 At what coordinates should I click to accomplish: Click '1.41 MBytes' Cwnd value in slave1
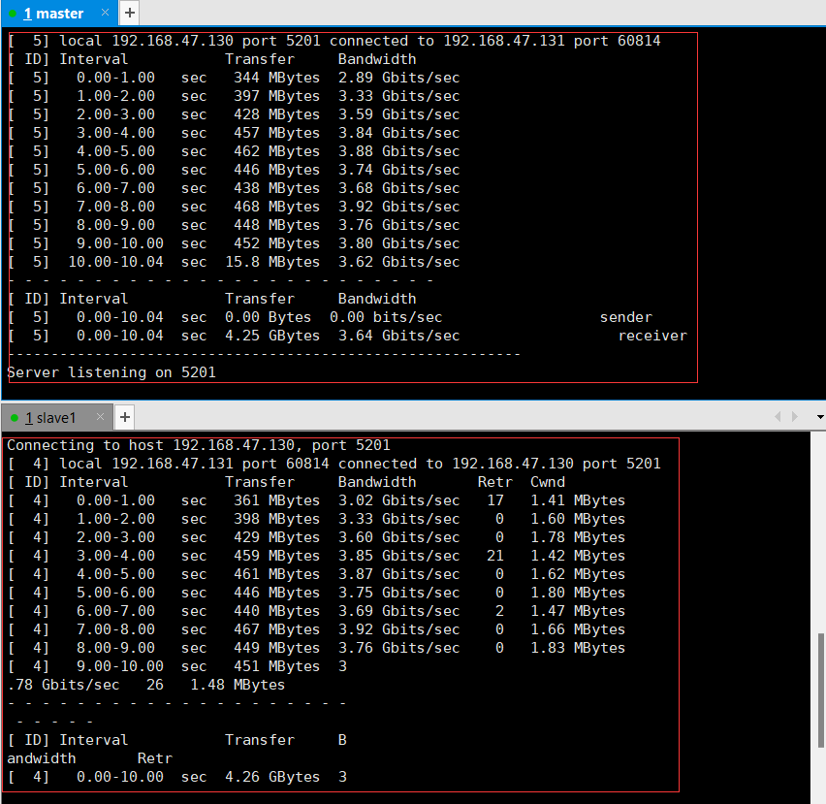(578, 500)
